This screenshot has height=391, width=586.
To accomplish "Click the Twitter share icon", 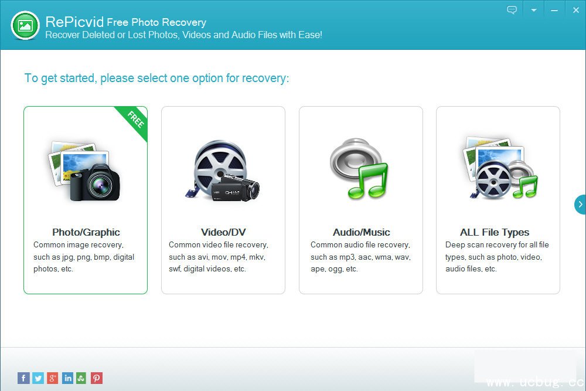I will coord(38,378).
